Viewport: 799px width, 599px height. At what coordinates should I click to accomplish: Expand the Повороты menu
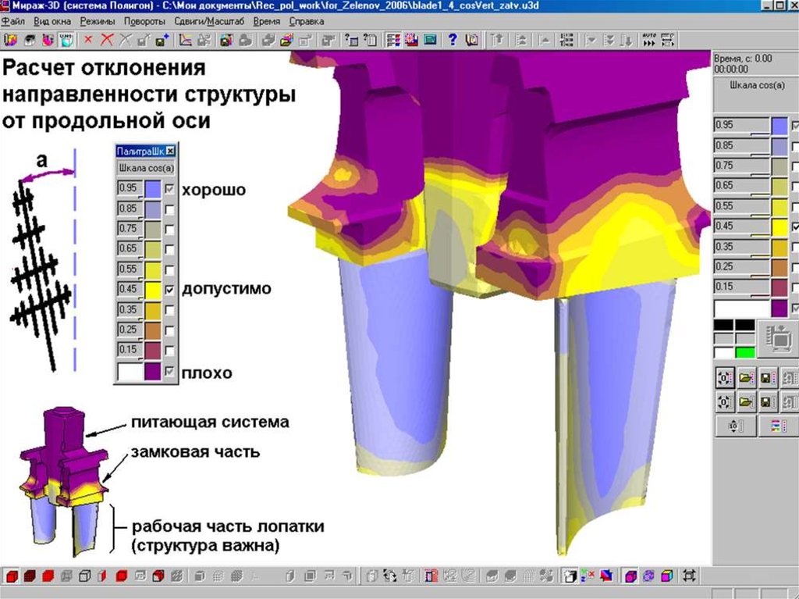[147, 21]
